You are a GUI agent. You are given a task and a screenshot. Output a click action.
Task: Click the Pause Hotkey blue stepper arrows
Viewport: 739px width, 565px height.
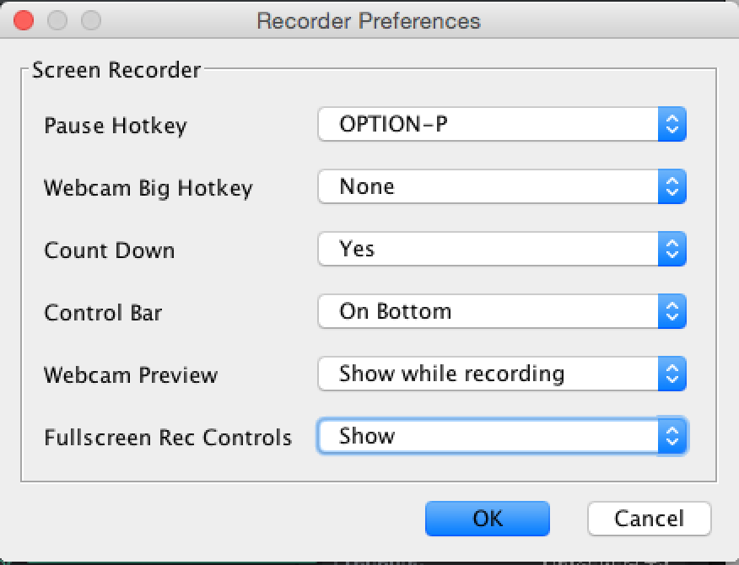tap(672, 125)
